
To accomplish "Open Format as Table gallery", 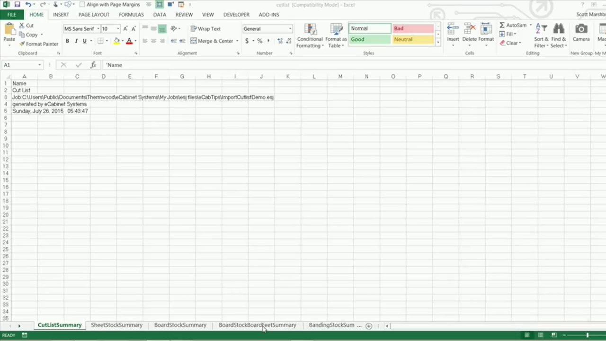I will [x=336, y=36].
